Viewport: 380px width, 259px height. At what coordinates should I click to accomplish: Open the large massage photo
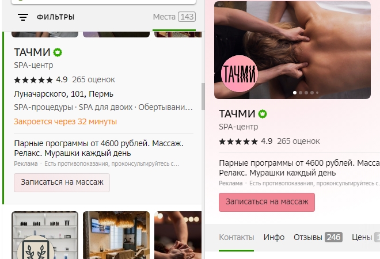292,50
